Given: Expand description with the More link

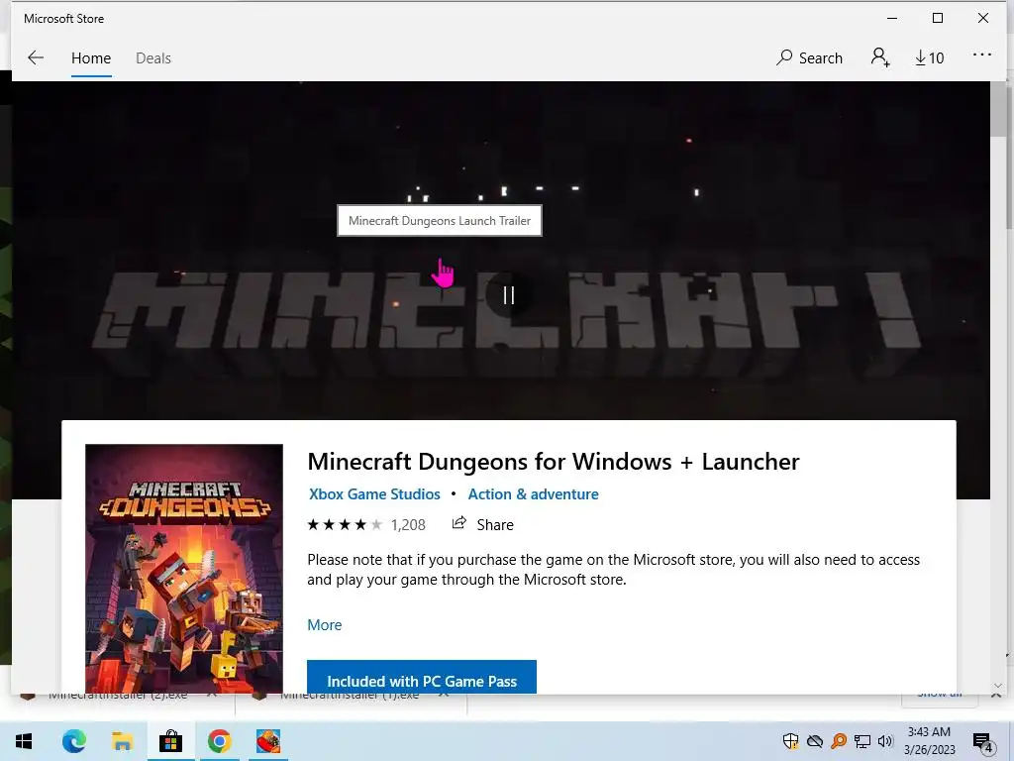Looking at the screenshot, I should tap(325, 625).
